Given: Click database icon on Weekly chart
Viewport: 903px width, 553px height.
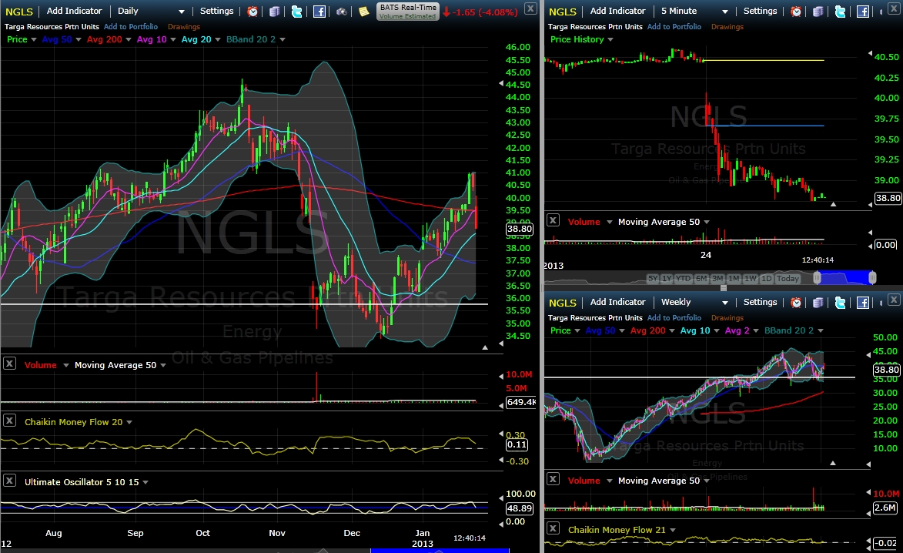Looking at the screenshot, I should pyautogui.click(x=818, y=303).
